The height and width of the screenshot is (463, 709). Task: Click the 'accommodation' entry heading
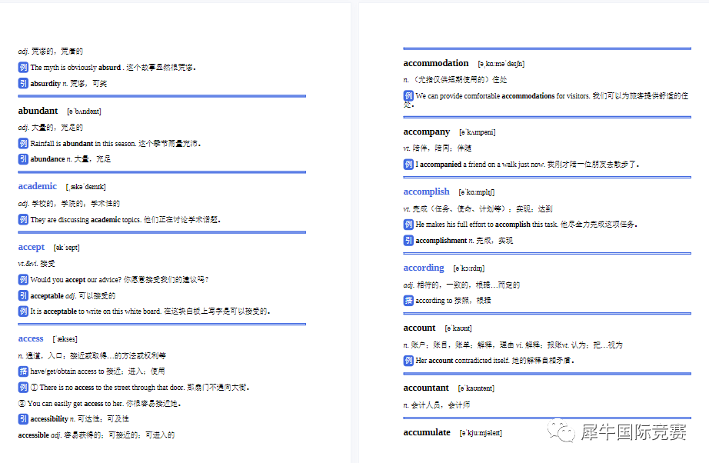(435, 63)
